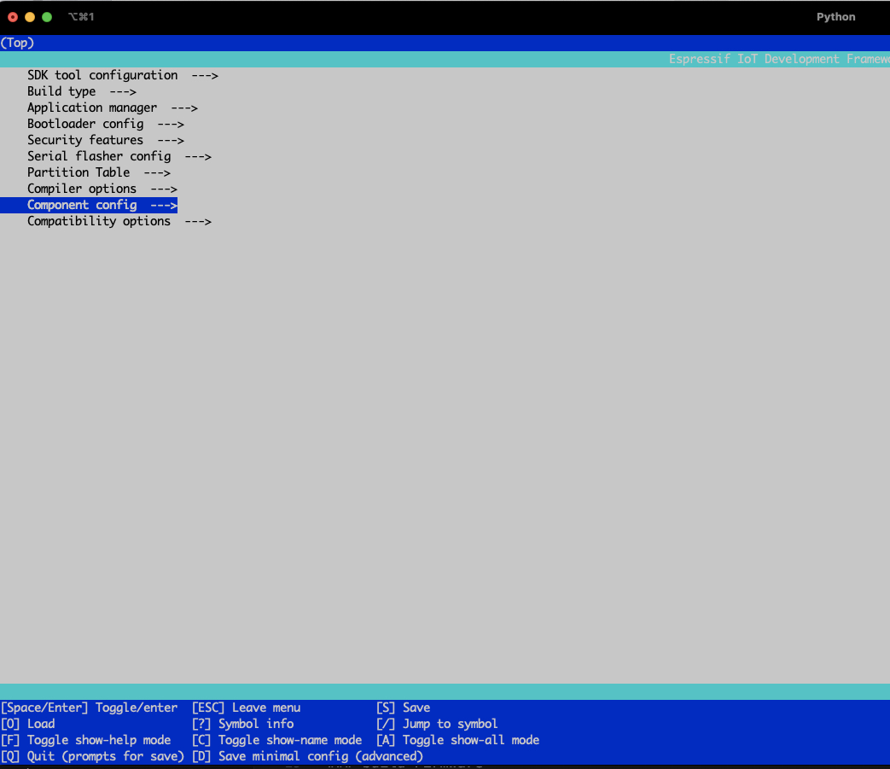890x769 pixels.
Task: Click the [D] Save minimal config hint
Action: coord(308,756)
